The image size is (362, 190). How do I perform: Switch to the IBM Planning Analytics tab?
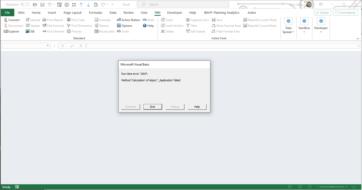point(221,13)
